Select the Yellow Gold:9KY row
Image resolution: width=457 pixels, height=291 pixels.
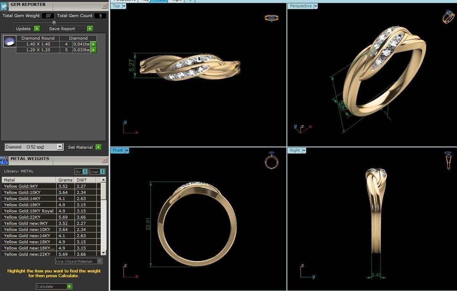(x=51, y=186)
